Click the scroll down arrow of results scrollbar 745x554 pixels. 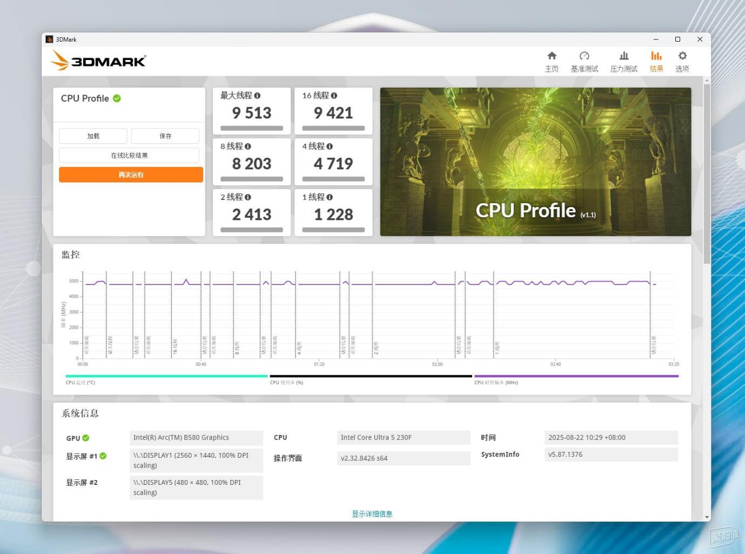pos(707,517)
